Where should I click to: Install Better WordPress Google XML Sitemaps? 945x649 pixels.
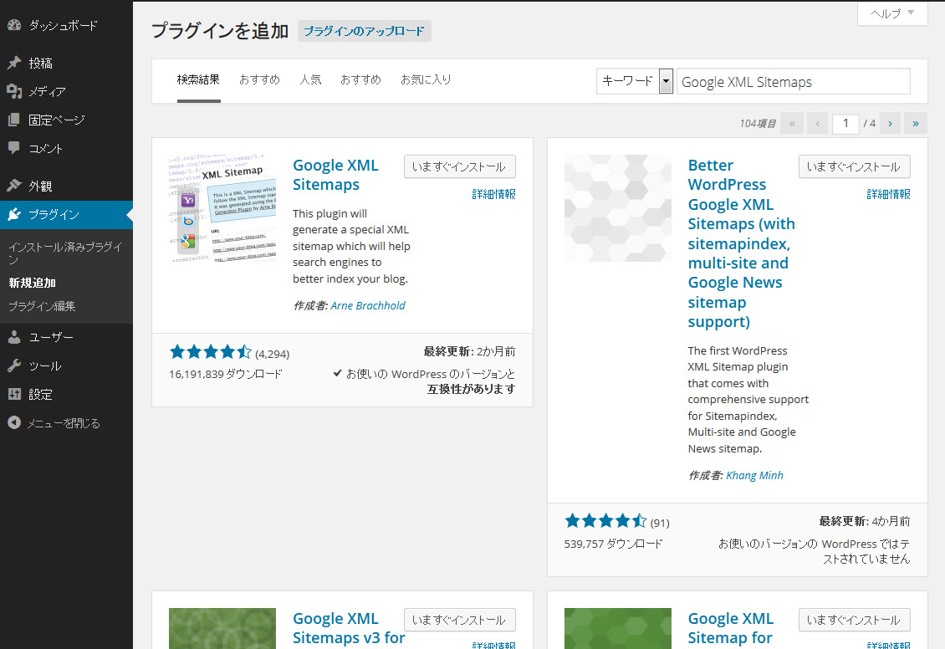point(854,167)
